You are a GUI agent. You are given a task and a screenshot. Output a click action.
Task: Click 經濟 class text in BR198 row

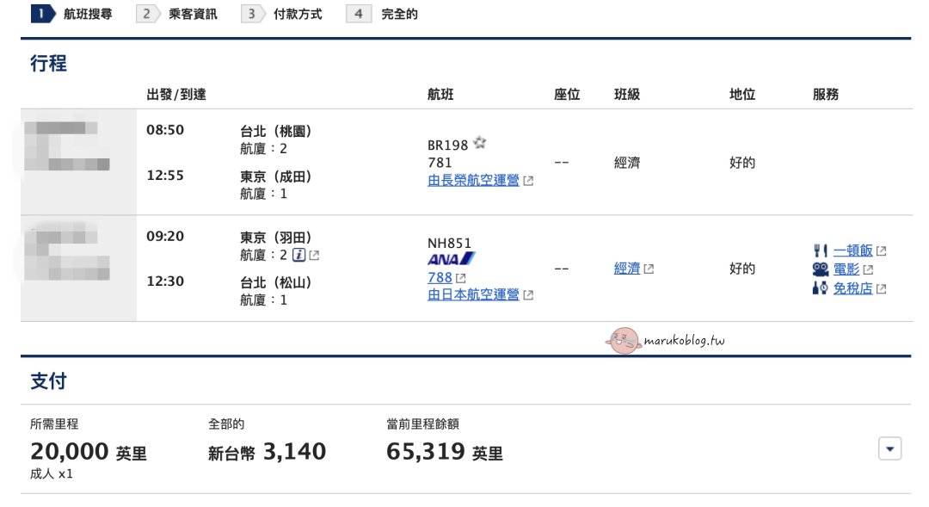(x=627, y=163)
